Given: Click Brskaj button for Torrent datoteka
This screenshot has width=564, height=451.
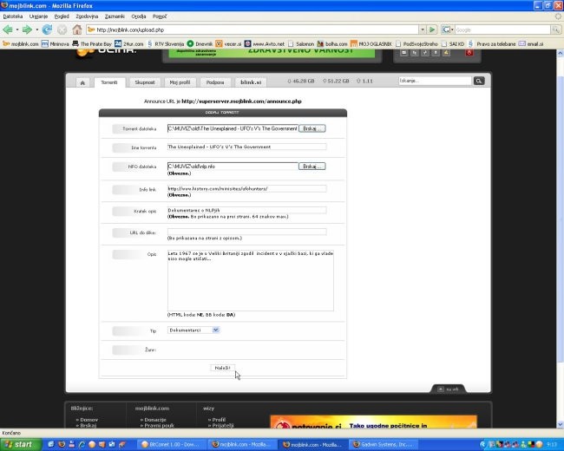Looking at the screenshot, I should (312, 128).
